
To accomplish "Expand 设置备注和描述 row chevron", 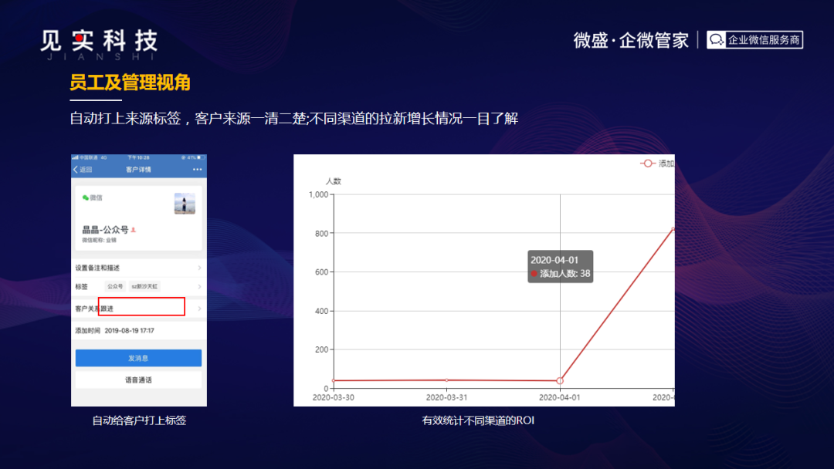I will coord(199,268).
